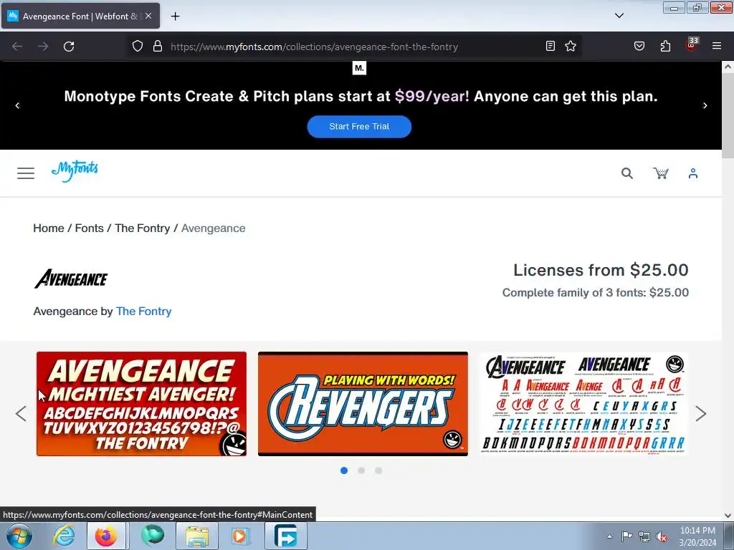Go to previous carousel image
The height and width of the screenshot is (550, 734).
pos(21,413)
